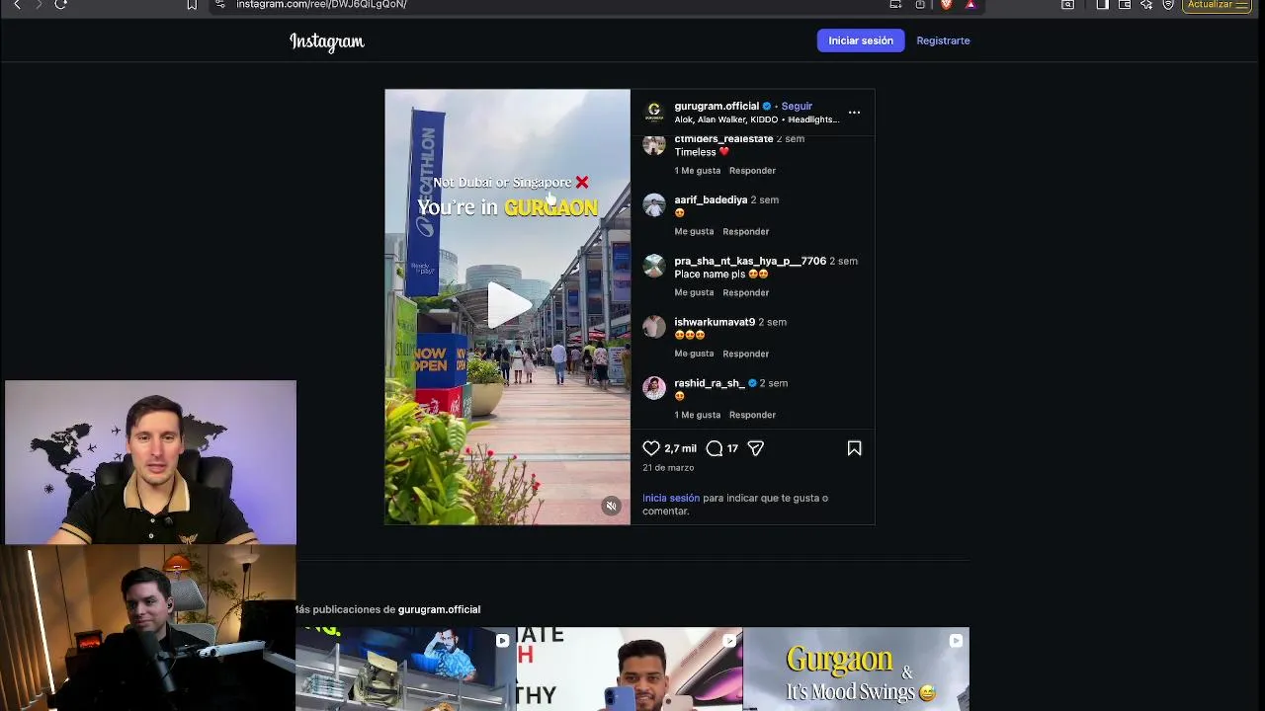Like the reel with the heart icon
The height and width of the screenshot is (711, 1265).
(x=651, y=448)
